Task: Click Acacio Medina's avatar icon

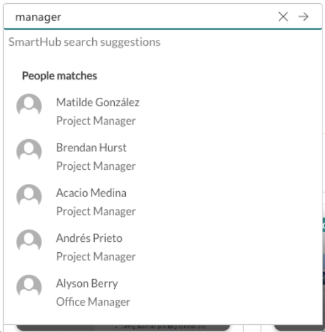Action: [x=29, y=196]
